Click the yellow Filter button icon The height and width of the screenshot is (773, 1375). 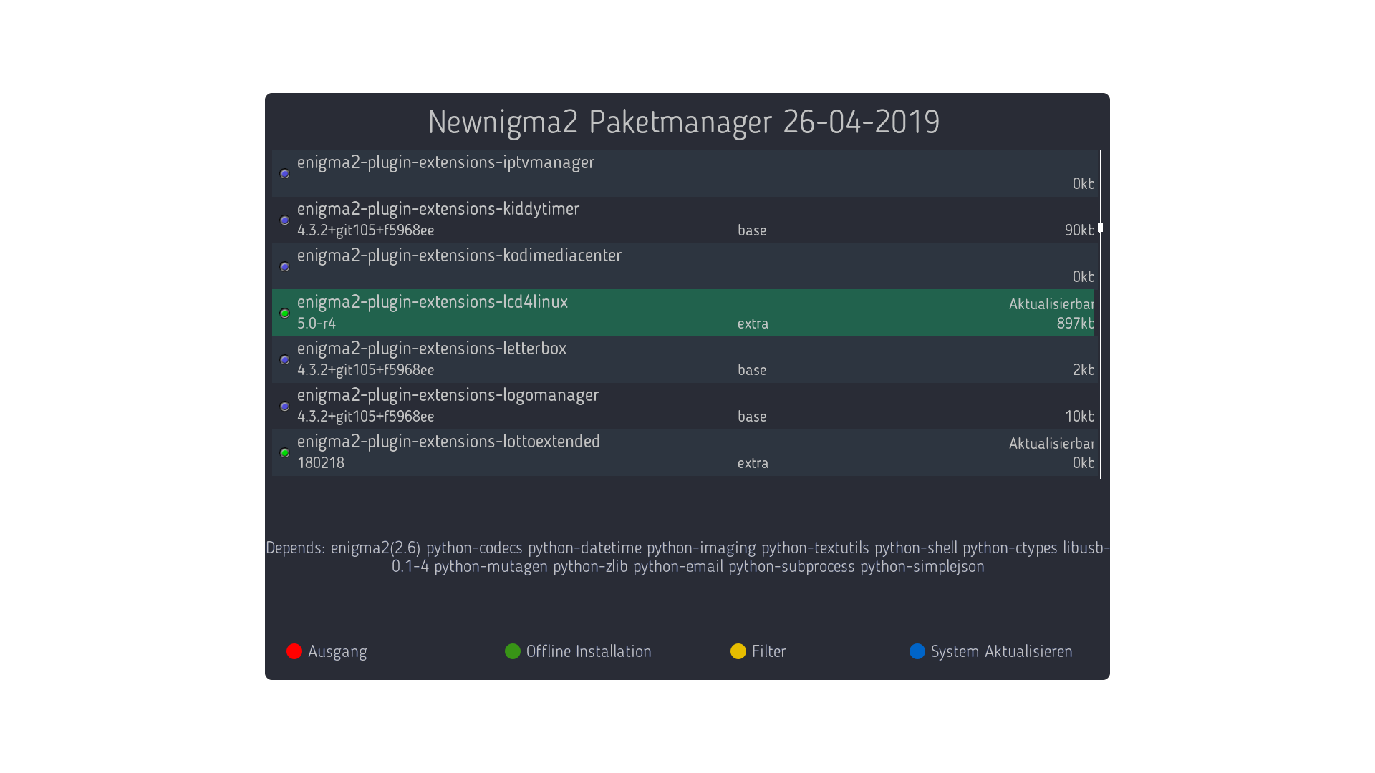click(738, 651)
